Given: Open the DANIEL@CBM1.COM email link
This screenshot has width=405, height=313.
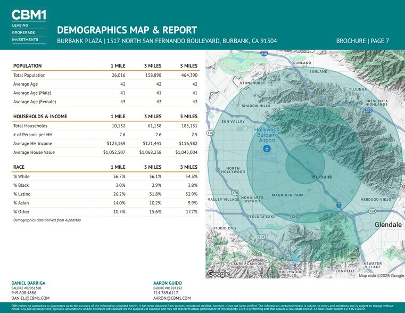Looking at the screenshot, I should coord(30,298).
